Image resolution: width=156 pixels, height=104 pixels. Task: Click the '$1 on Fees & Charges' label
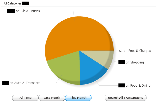(135, 51)
